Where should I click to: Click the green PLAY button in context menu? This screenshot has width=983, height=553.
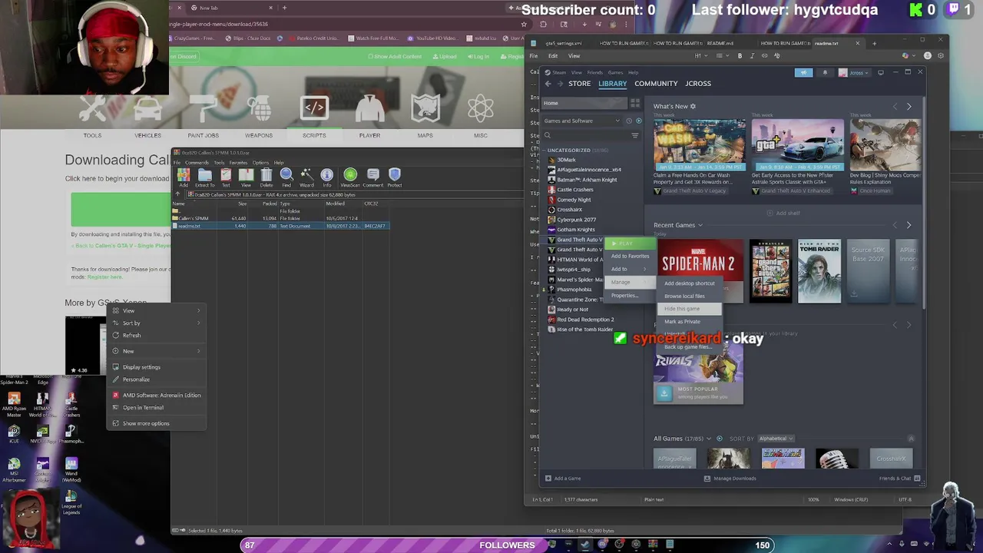coord(630,243)
